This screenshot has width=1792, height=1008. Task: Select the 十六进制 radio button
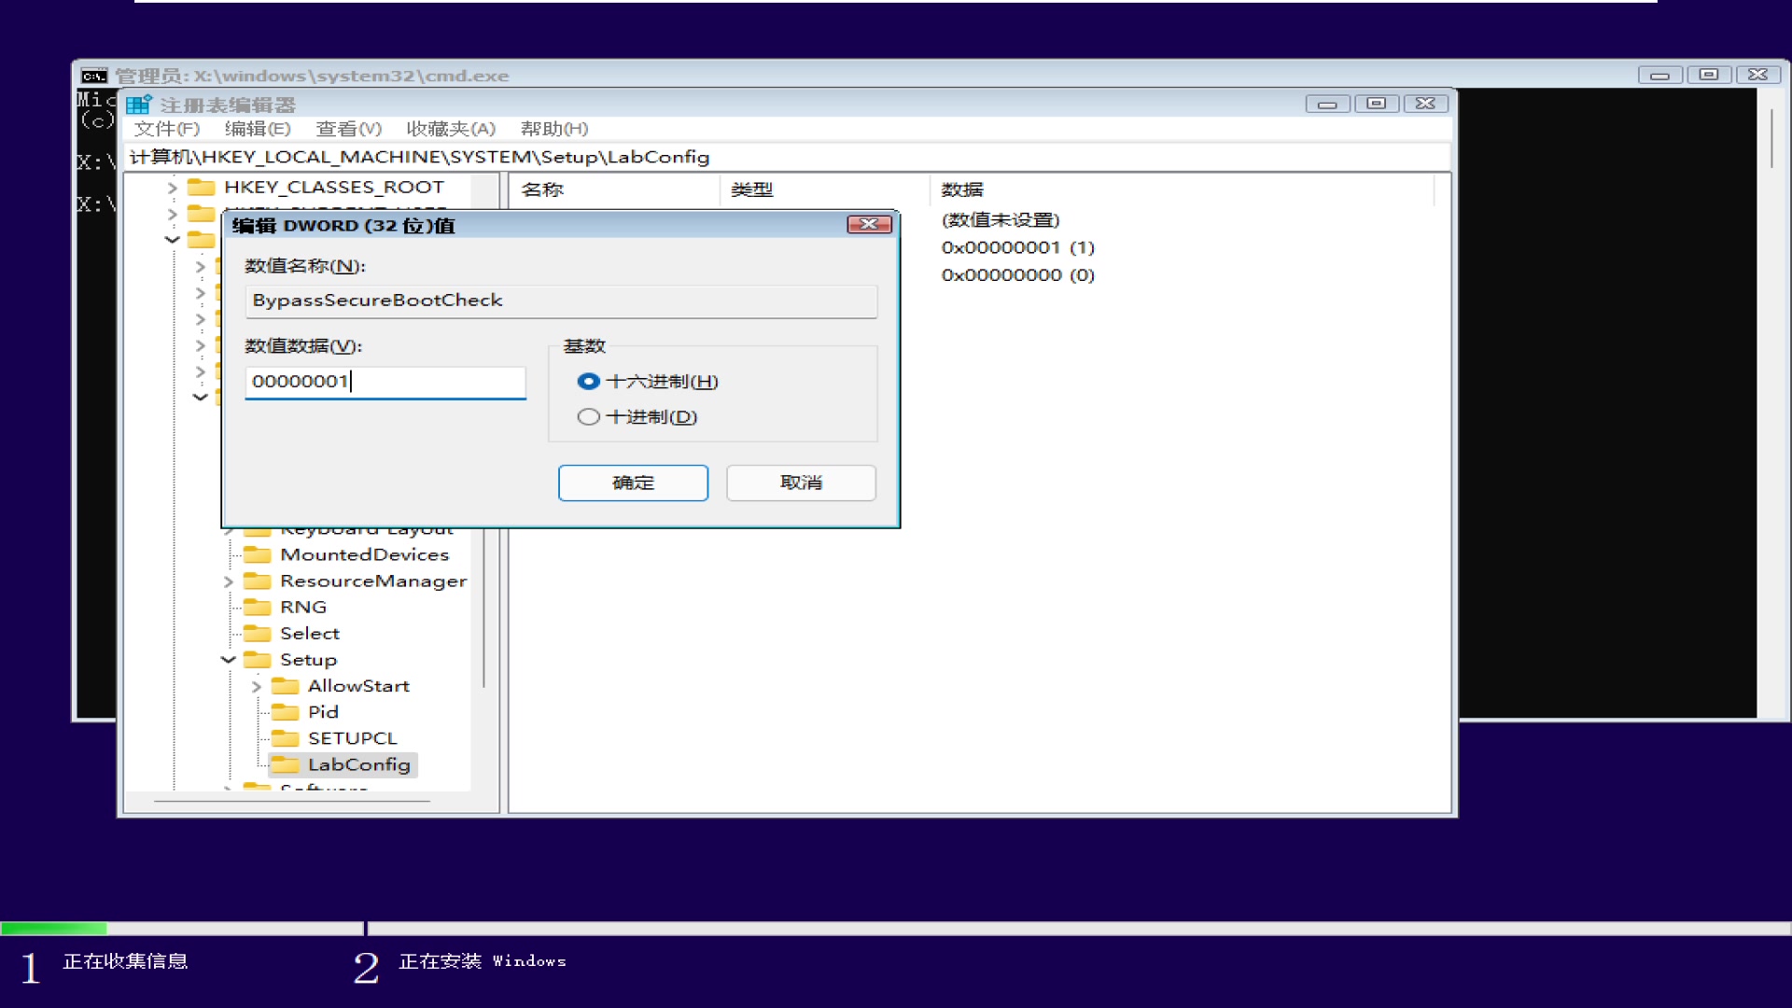coord(588,381)
